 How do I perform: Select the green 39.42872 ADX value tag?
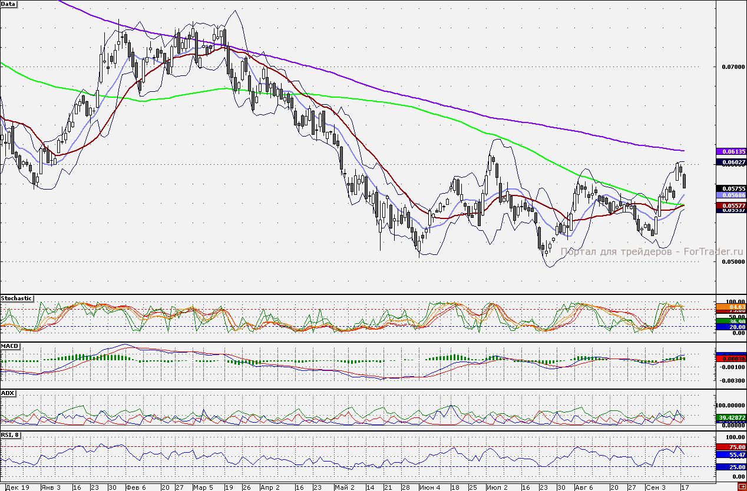click(731, 417)
